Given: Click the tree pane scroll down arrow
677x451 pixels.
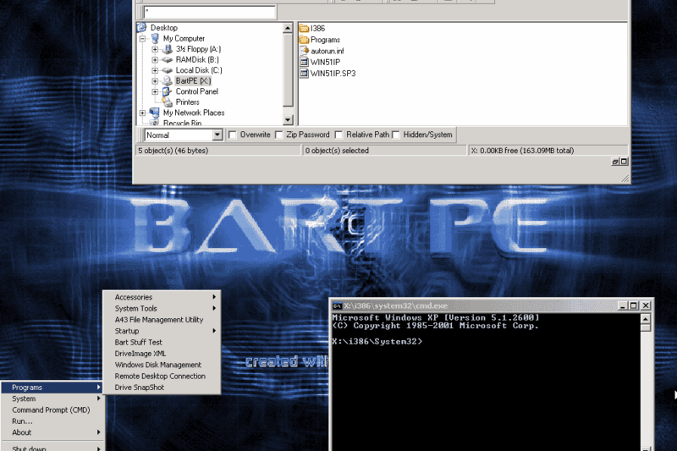Looking at the screenshot, I should 288,119.
